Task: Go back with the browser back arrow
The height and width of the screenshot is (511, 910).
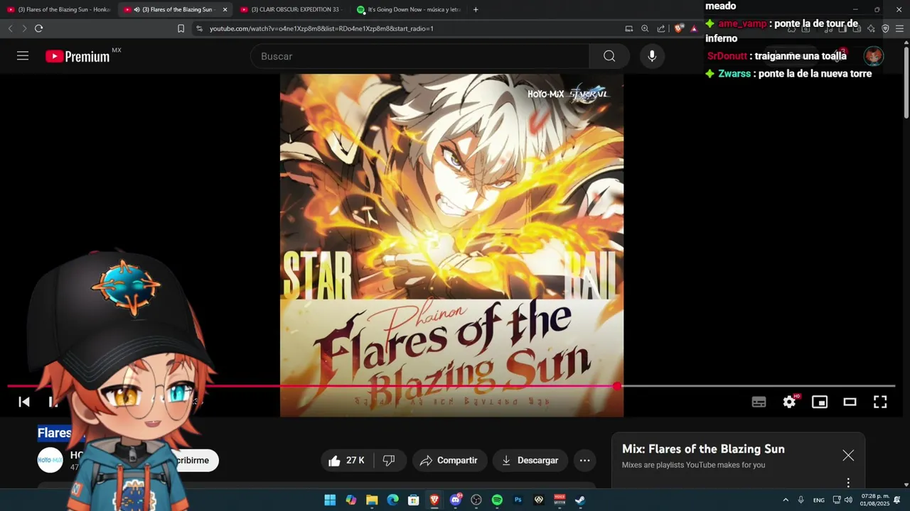Action: tap(10, 28)
